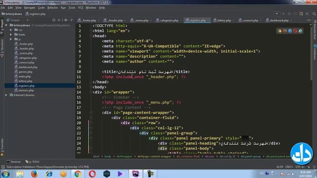Click the div#wrapper breadcrumb at editor bottom

[124, 156]
